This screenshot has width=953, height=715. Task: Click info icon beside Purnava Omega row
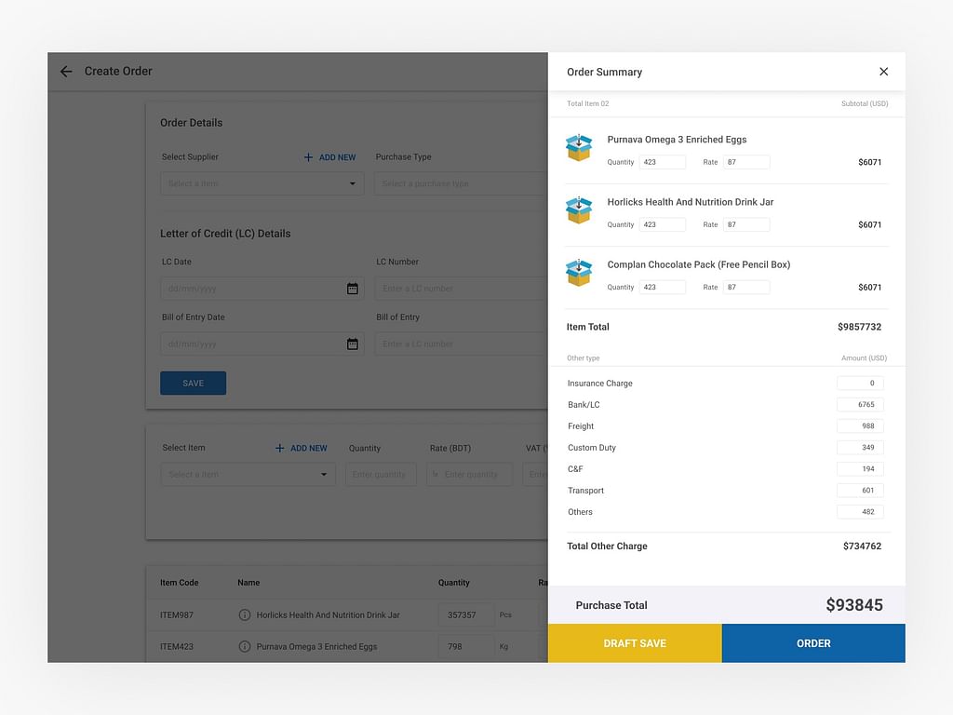245,646
